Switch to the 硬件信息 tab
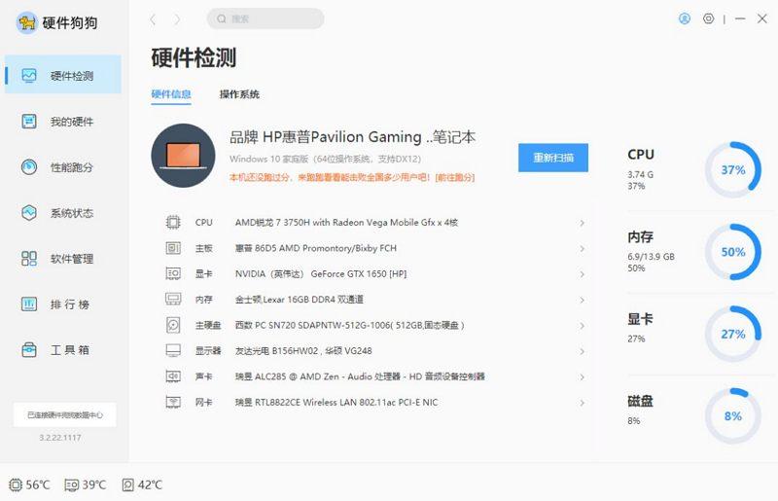778x501 pixels. 171,94
